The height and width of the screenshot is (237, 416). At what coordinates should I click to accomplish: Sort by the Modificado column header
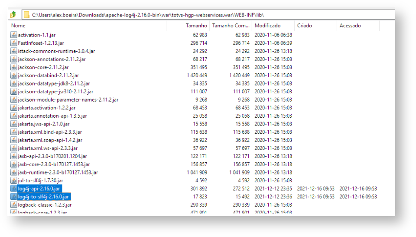(x=267, y=26)
